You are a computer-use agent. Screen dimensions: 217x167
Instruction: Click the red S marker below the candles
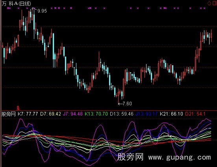point(18,108)
